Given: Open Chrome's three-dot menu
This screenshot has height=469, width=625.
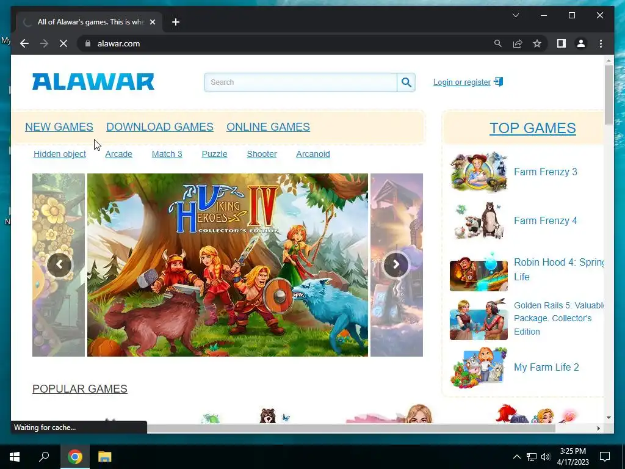Looking at the screenshot, I should click(x=601, y=43).
